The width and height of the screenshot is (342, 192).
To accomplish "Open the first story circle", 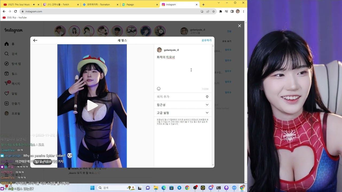I will [x=60, y=31].
